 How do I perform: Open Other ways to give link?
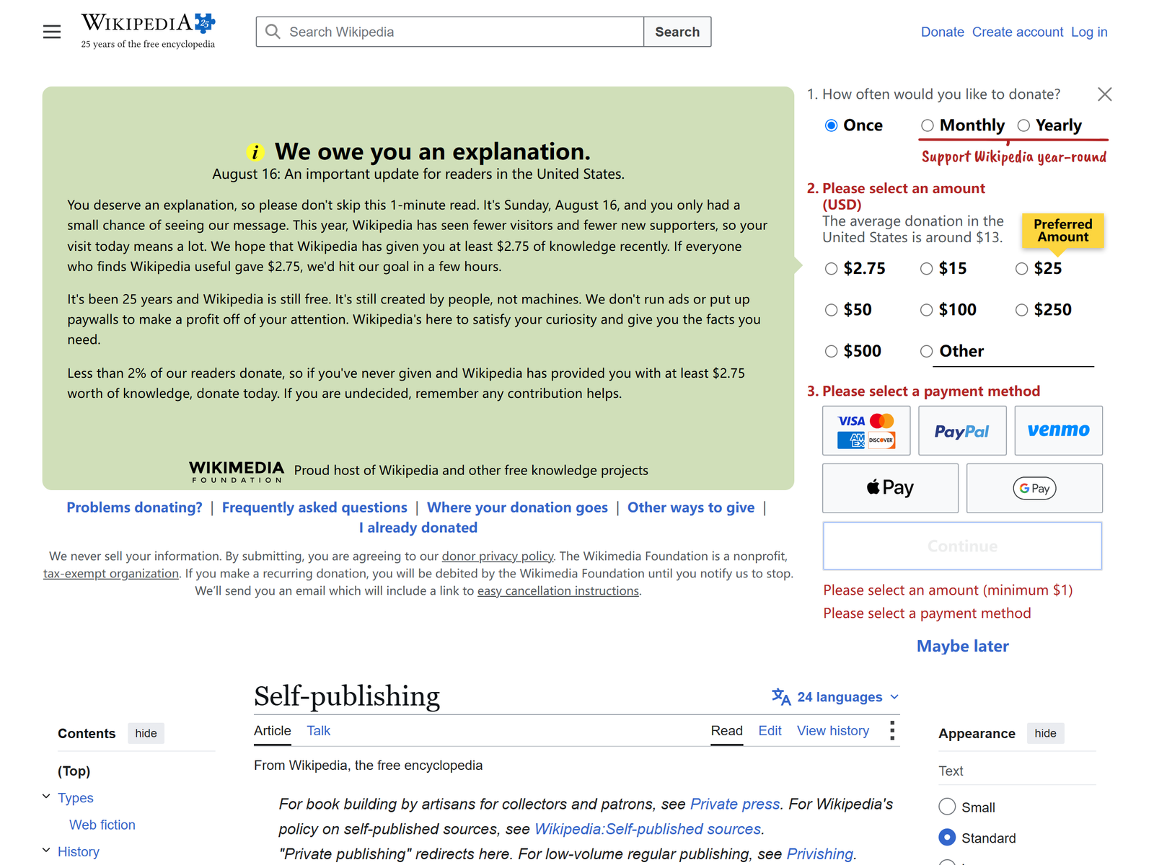coord(691,507)
